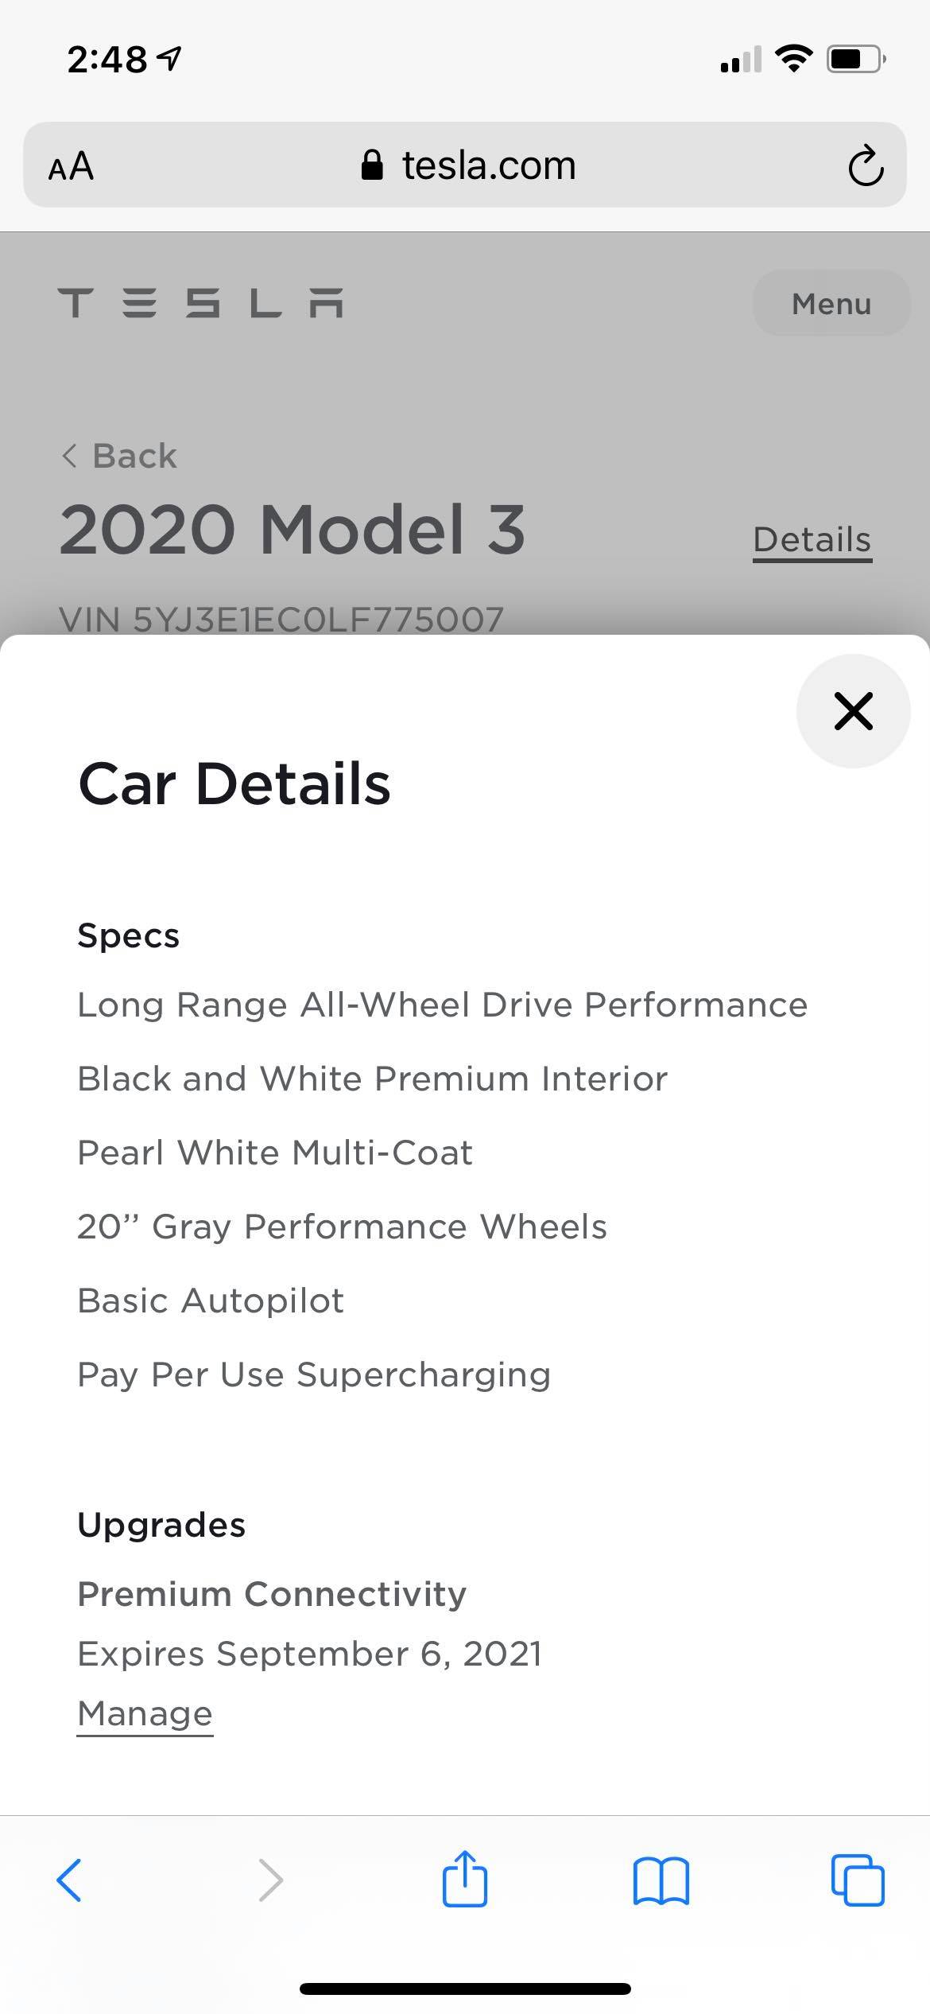The height and width of the screenshot is (2014, 930).
Task: Tap the Tesla logo
Action: pos(200,303)
